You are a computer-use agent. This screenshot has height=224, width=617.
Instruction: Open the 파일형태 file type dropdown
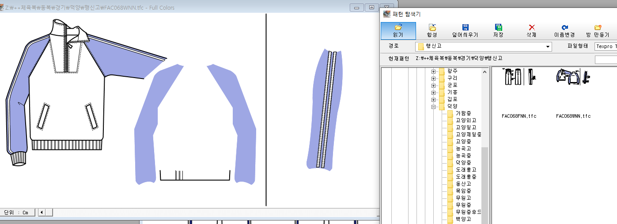tap(606, 46)
